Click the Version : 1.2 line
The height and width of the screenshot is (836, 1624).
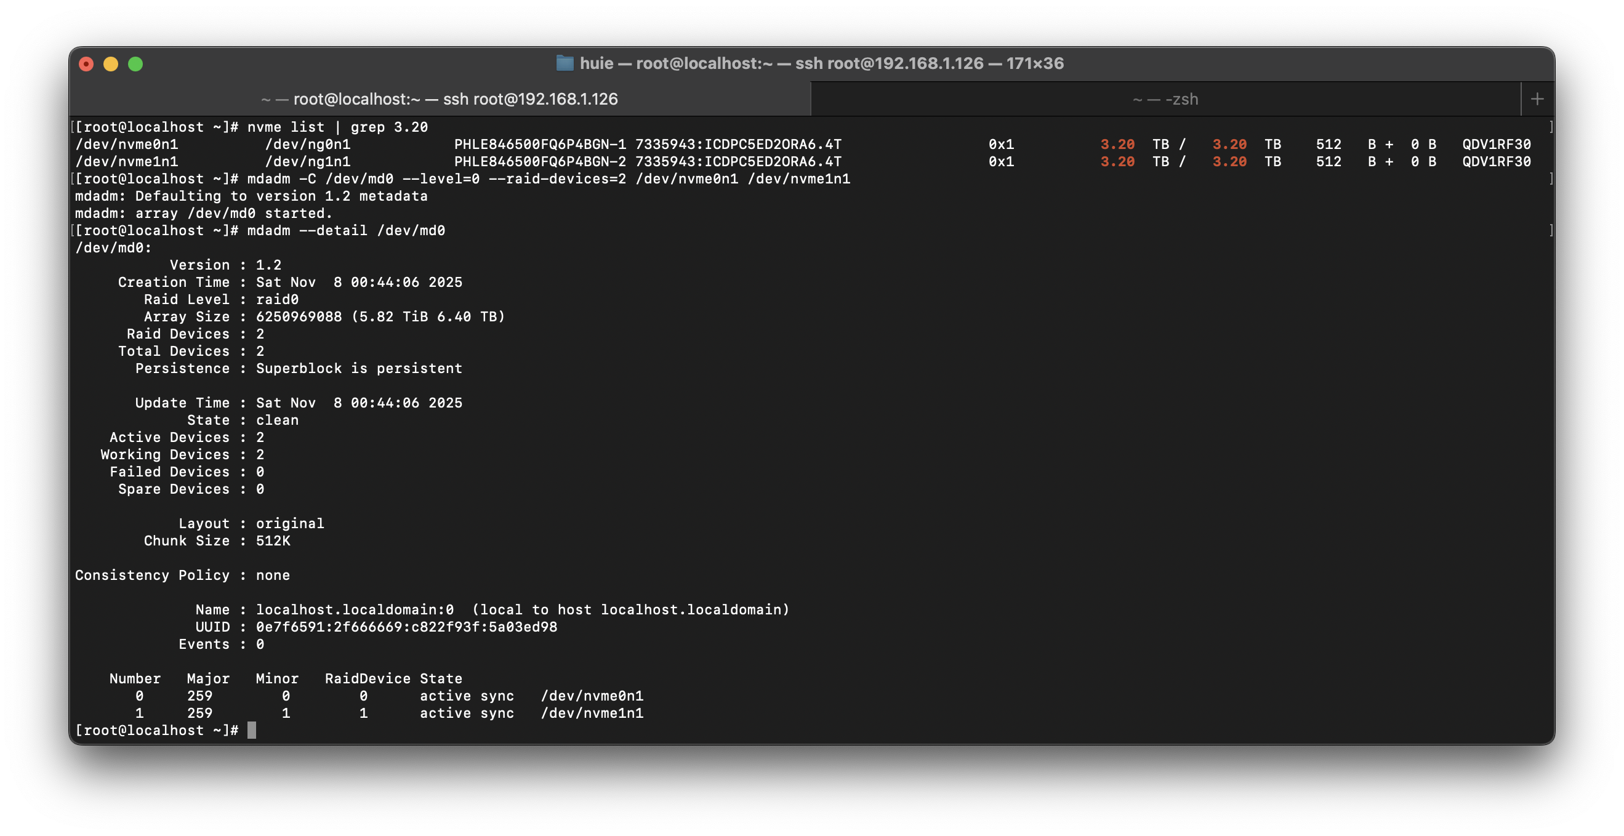(226, 265)
